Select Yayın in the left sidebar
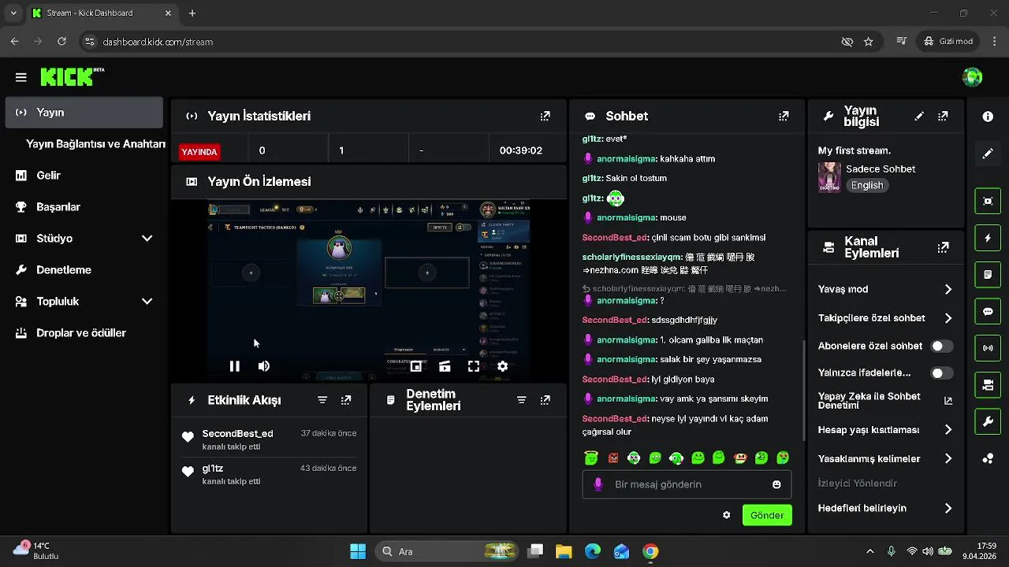This screenshot has width=1009, height=567. [x=84, y=113]
